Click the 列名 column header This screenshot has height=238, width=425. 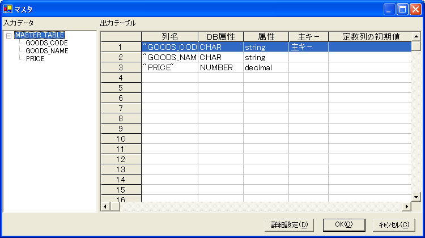coord(169,37)
